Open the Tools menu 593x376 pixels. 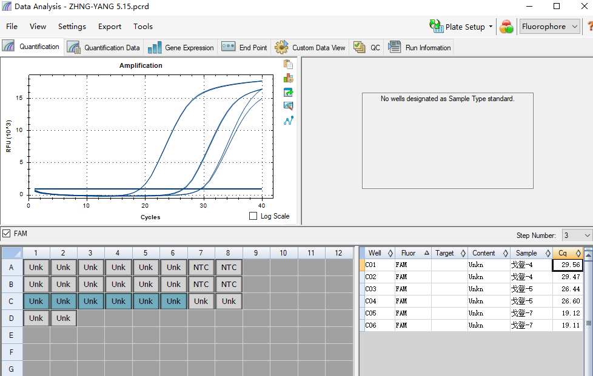[143, 27]
